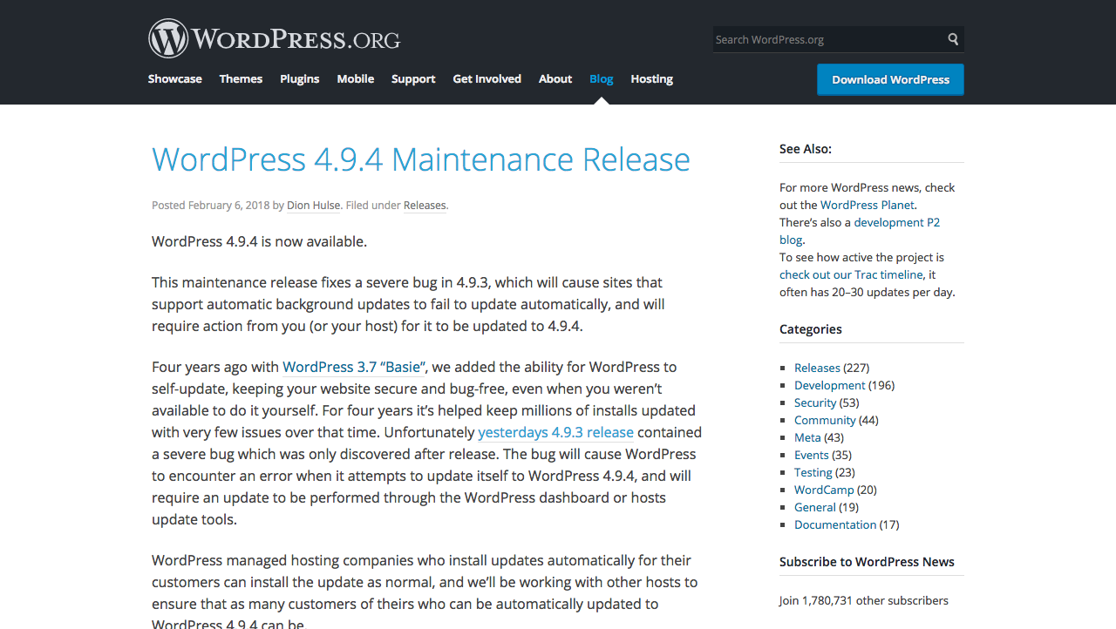Go to the Mobile menu item
The height and width of the screenshot is (629, 1116).
(356, 78)
